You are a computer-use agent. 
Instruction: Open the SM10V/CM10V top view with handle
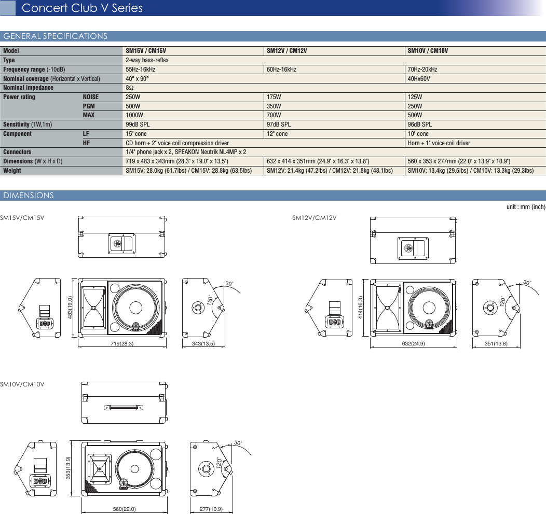click(125, 402)
